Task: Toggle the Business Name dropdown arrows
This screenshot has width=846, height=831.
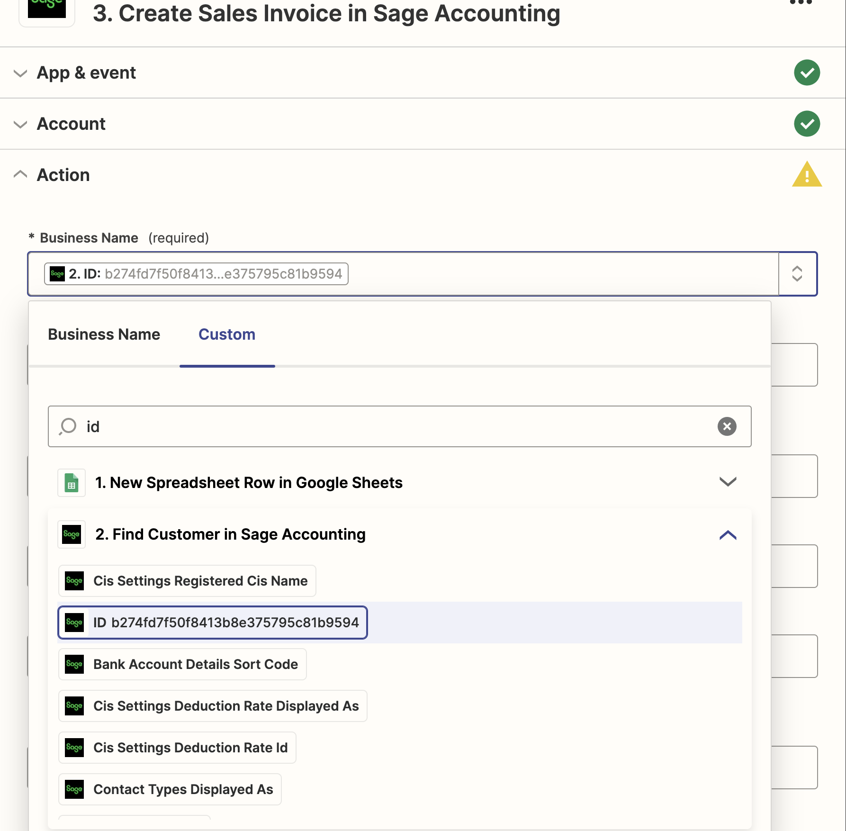Action: point(797,274)
